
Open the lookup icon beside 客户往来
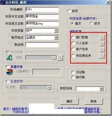coord(102,49)
